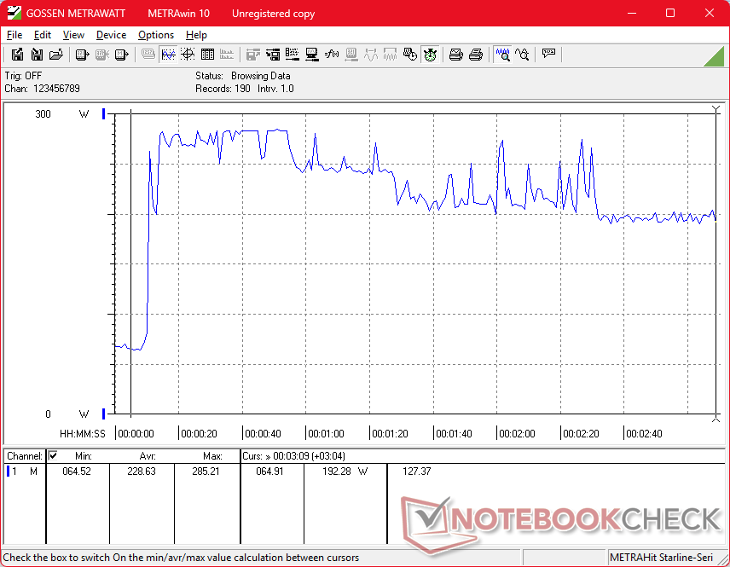Switch to the data table view icon
The height and width of the screenshot is (567, 730).
tap(207, 55)
